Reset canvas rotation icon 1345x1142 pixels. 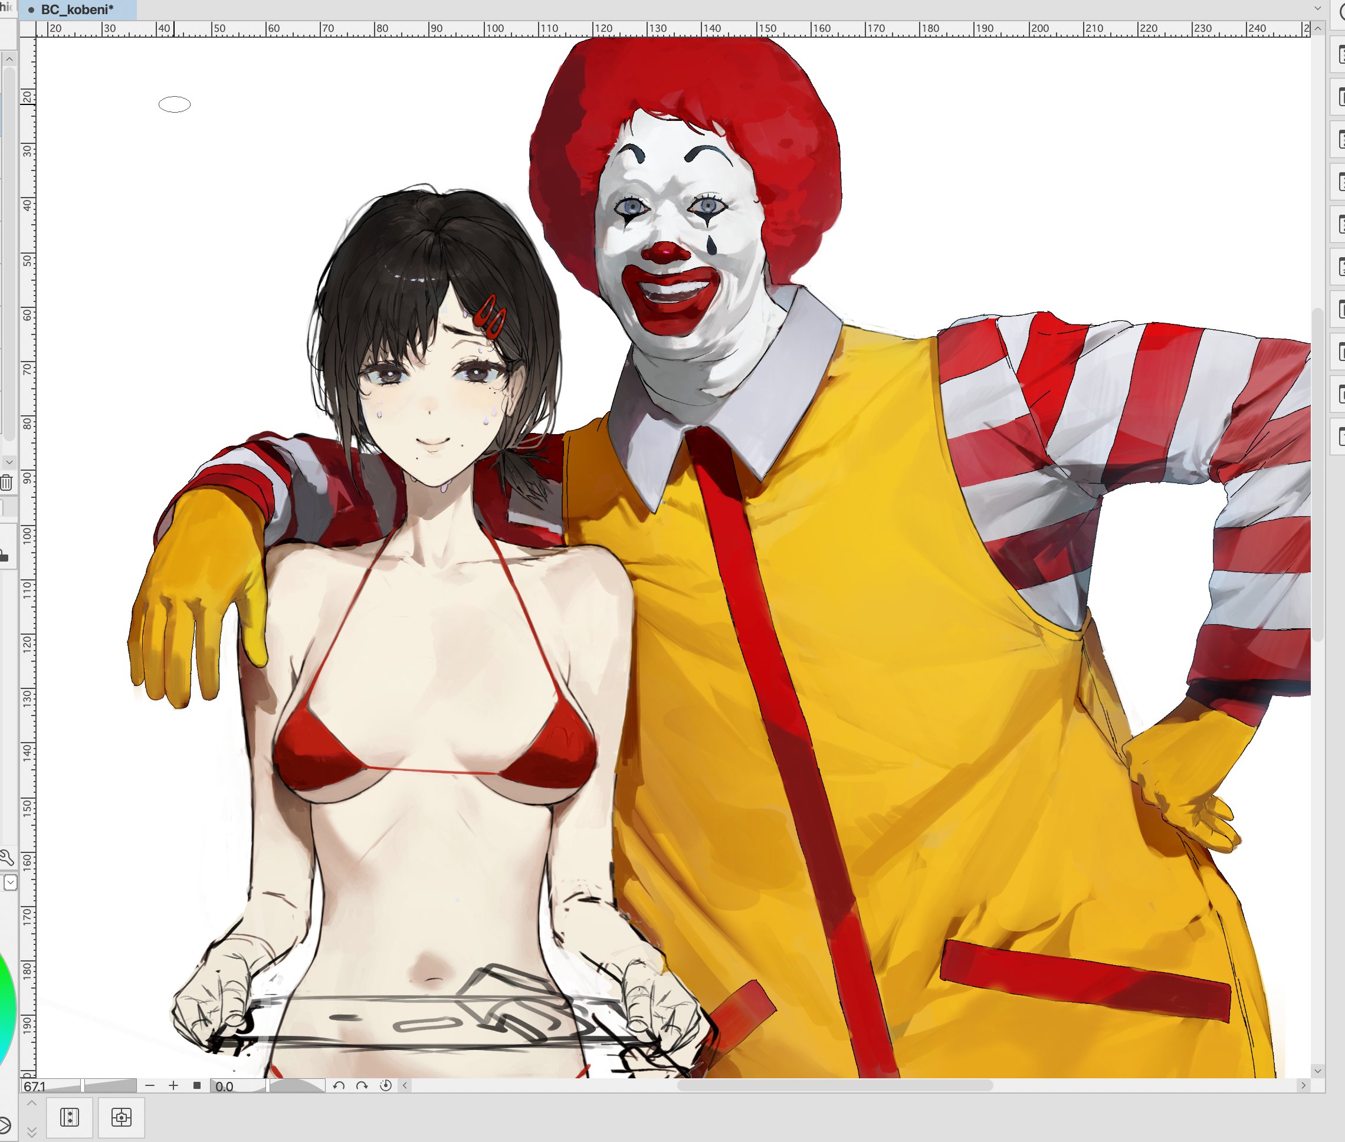(x=386, y=1086)
